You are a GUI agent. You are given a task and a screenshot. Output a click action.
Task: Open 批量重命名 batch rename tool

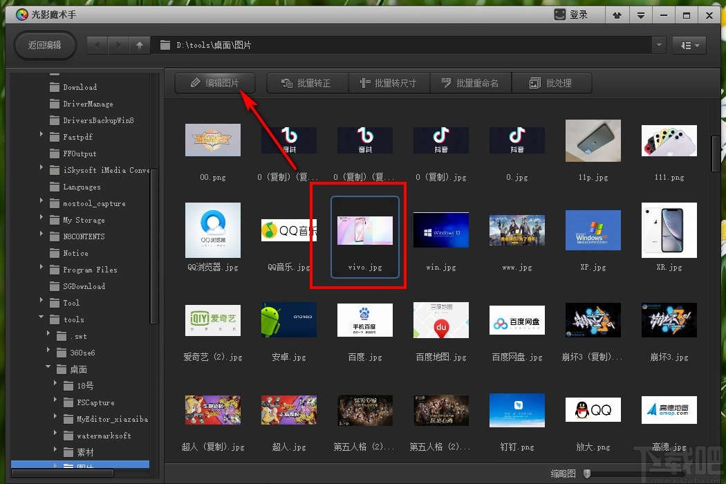(470, 84)
